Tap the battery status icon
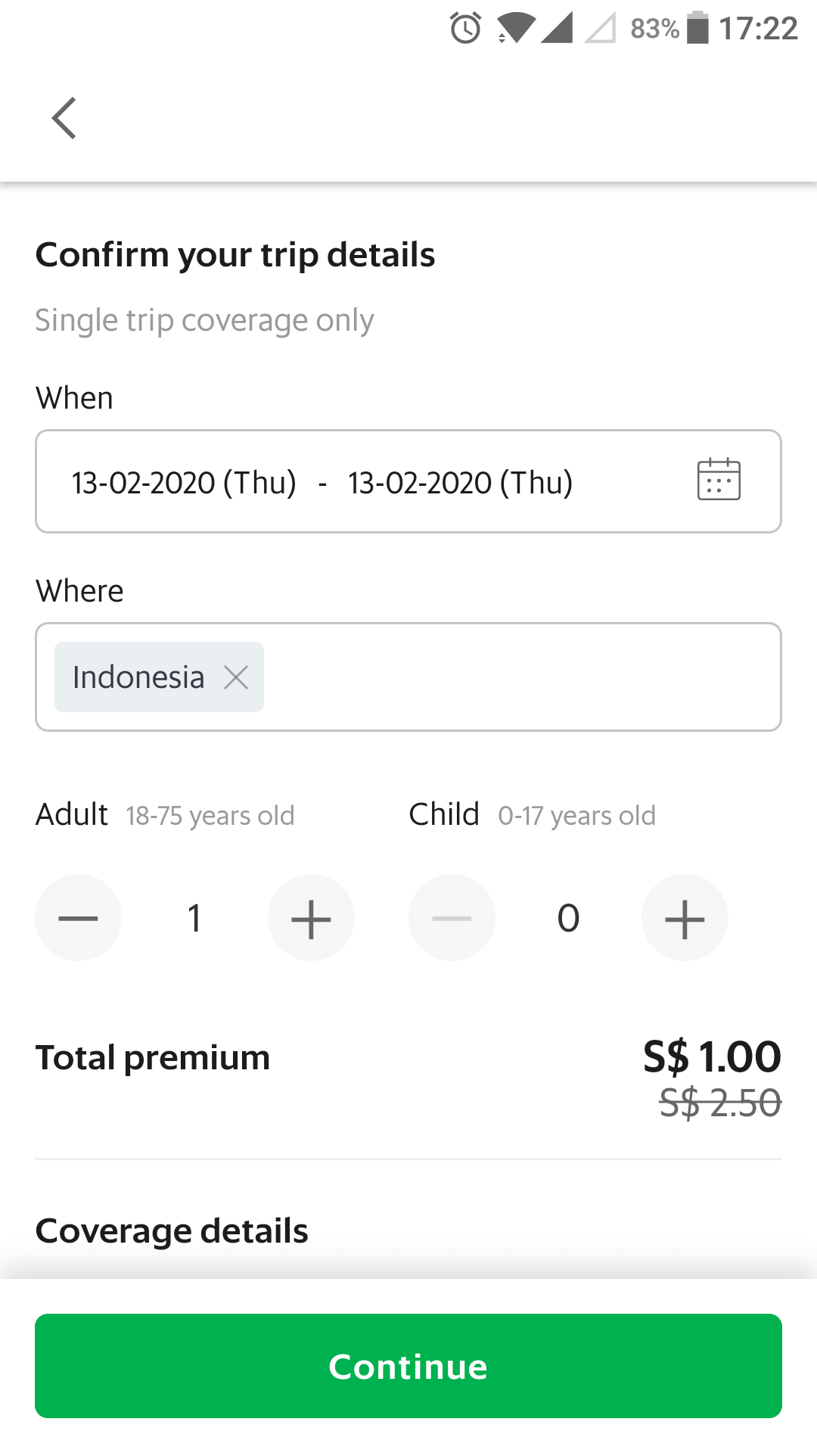Viewport: 817px width, 1453px height. coord(697,29)
